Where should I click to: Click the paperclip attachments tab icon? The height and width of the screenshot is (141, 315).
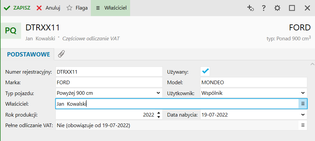tap(61, 54)
